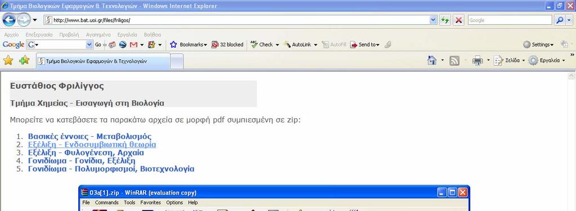Open link Γονιδίωμα - Γονίδια, Εξέλιξη

(82, 161)
